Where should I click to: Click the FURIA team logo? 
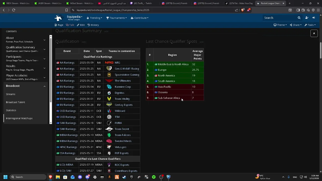tap(109, 123)
